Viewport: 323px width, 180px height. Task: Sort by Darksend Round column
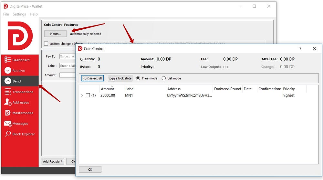click(227, 89)
